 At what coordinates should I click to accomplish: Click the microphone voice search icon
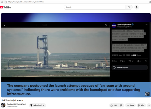tap(137, 7)
